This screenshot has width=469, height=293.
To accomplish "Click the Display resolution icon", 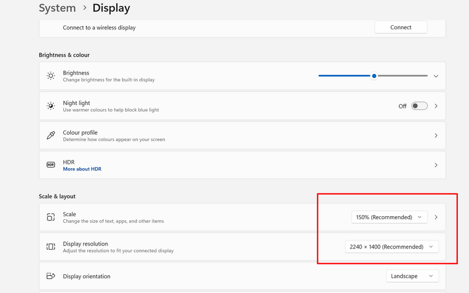I will (x=51, y=247).
